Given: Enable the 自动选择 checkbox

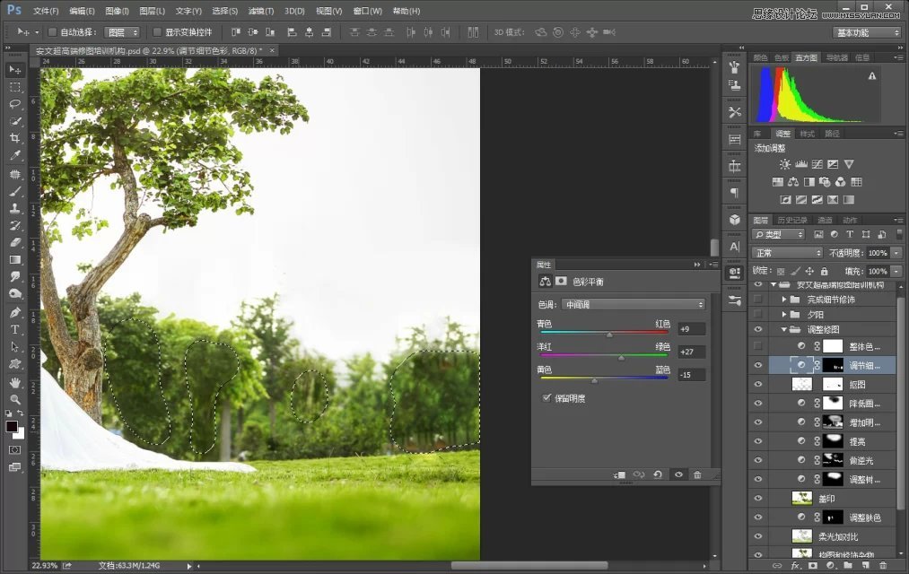Looking at the screenshot, I should coord(52,32).
